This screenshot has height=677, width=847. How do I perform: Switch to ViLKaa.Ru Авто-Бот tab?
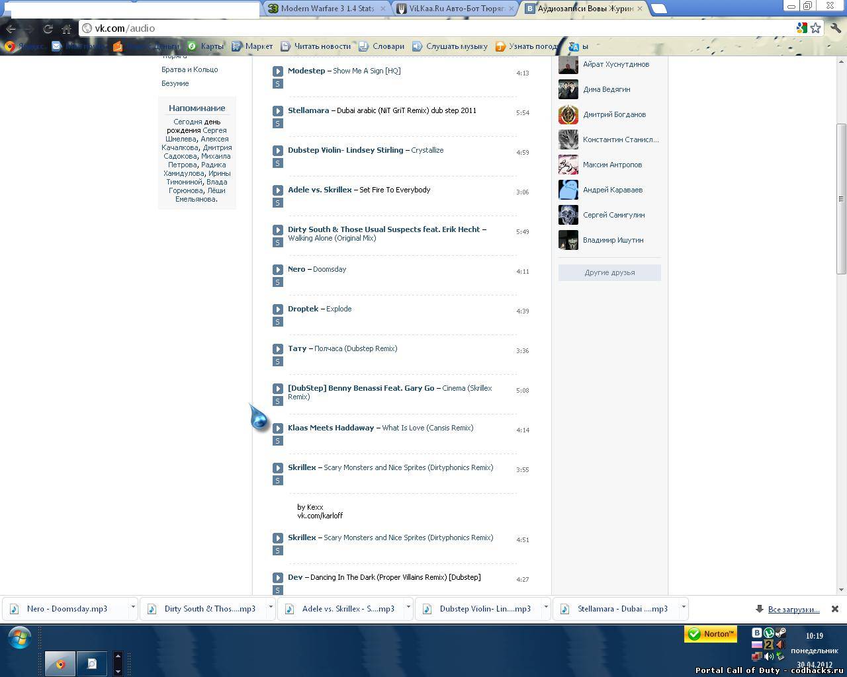(457, 9)
